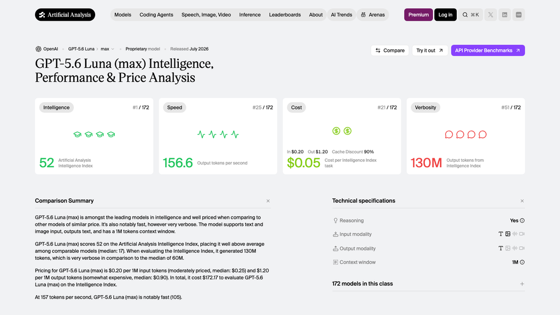Click the image icon in Output modality row
The width and height of the screenshot is (560, 315).
point(508,248)
